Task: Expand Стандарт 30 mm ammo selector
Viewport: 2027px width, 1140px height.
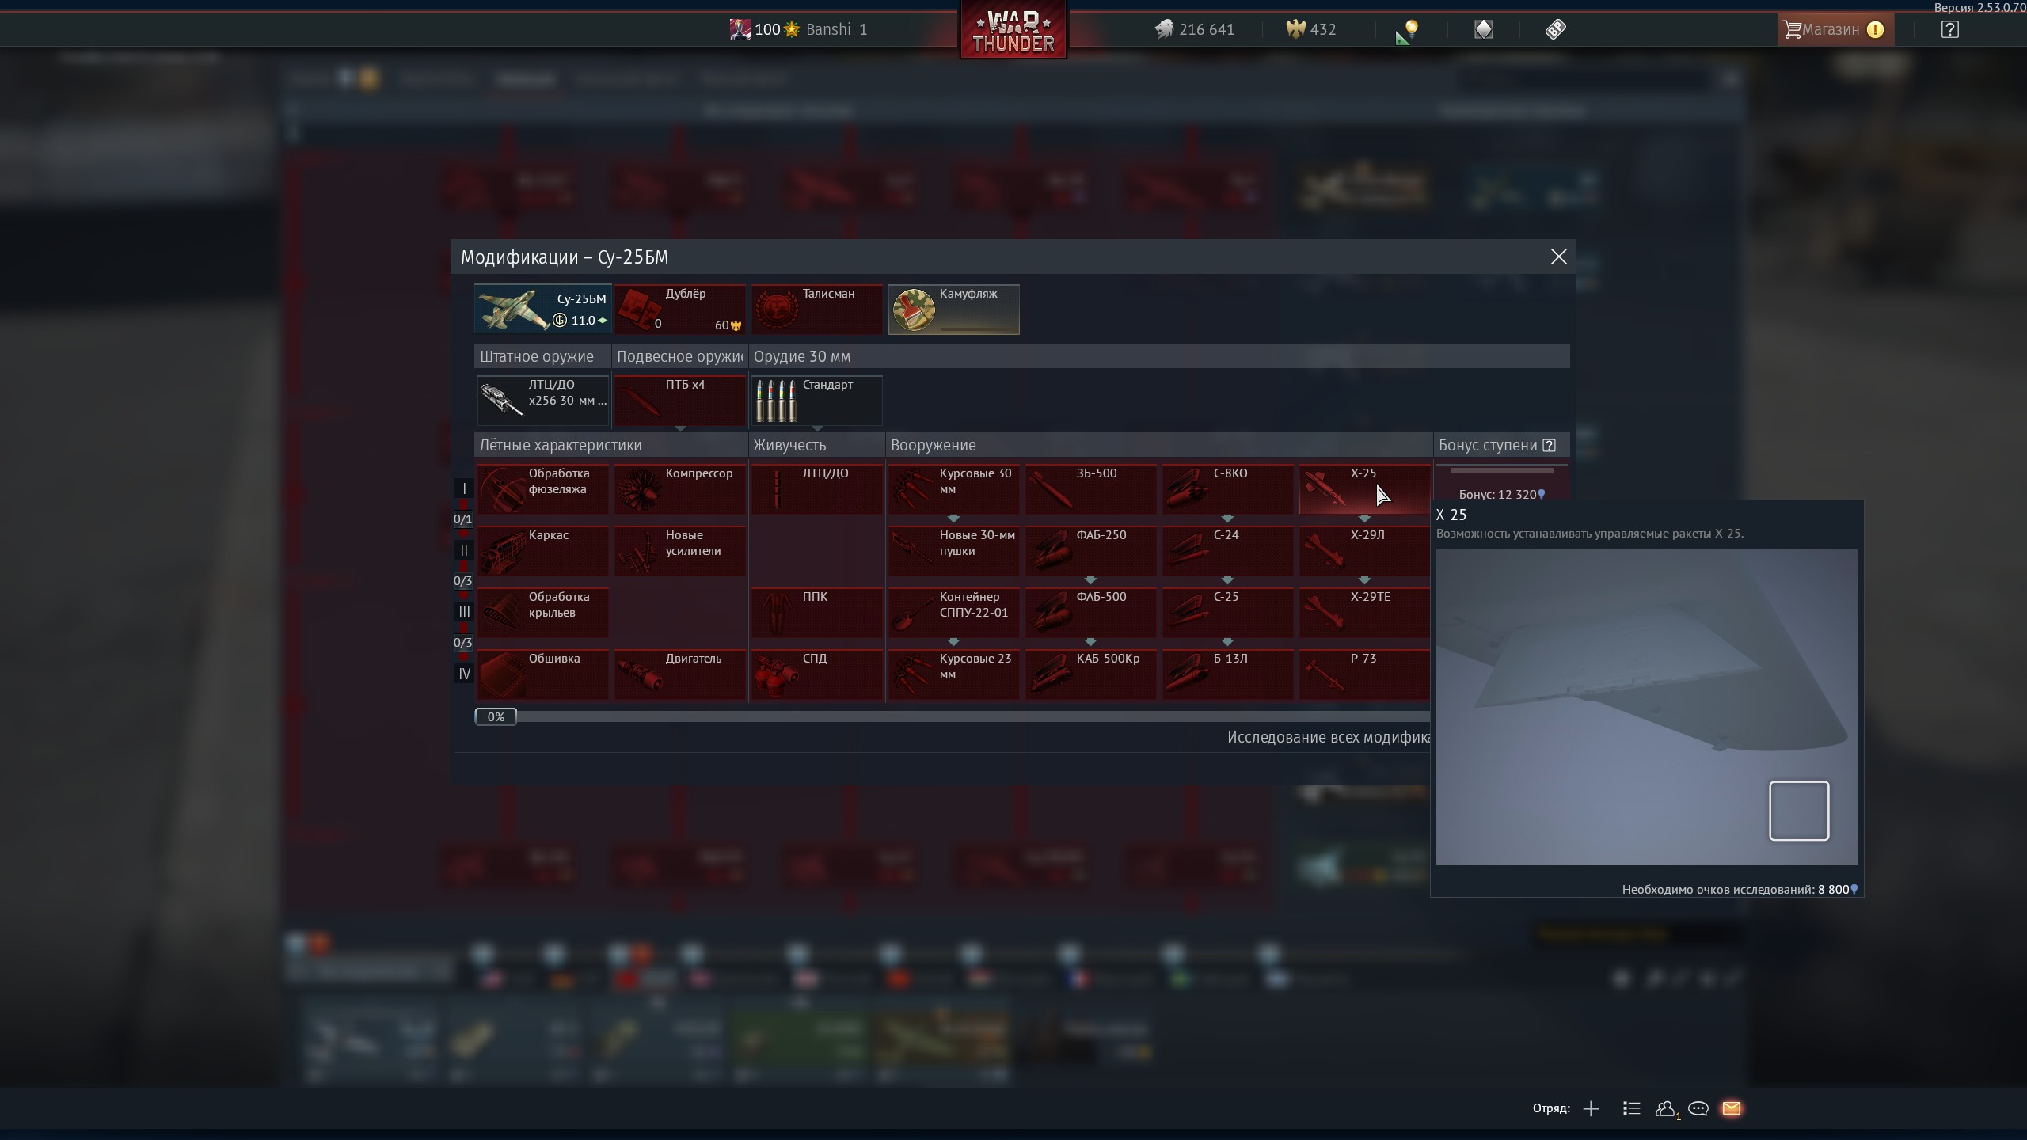Action: click(816, 401)
